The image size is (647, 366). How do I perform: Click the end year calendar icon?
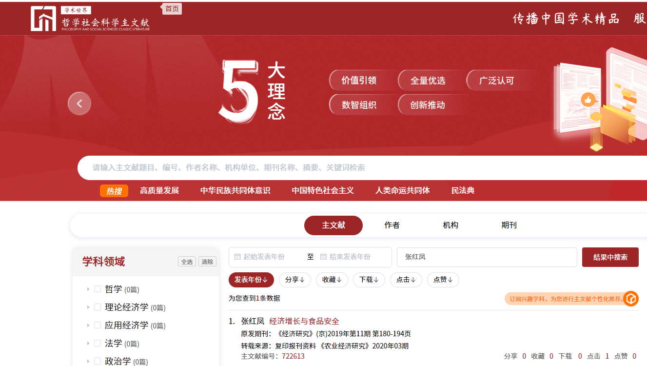(323, 257)
